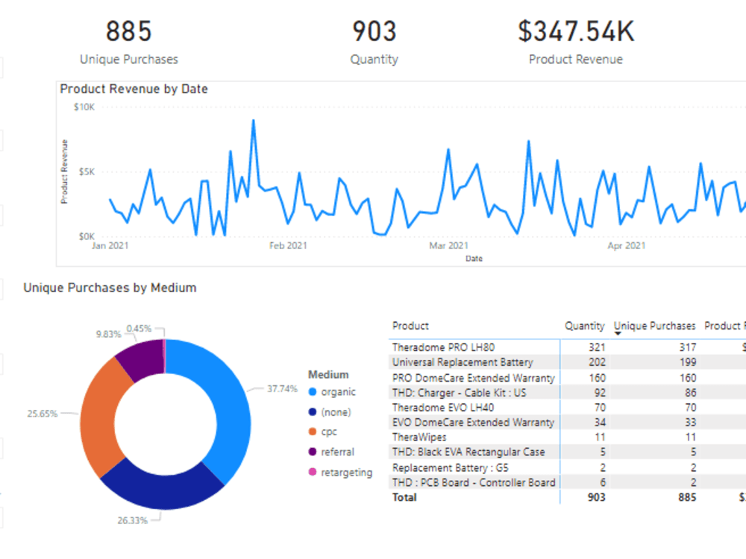Click the 885 Unique Purchases KPI card
746x559 pixels.
coord(129,41)
